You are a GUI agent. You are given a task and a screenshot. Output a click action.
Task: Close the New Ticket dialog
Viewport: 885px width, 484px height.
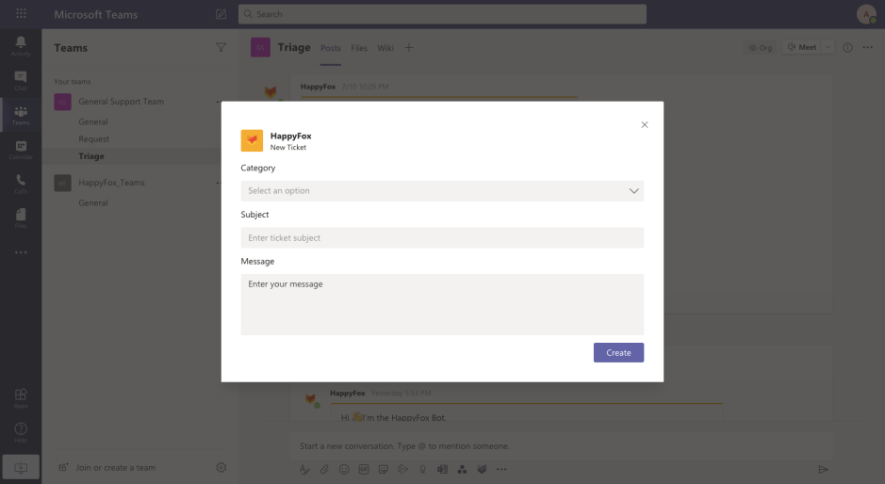(645, 124)
